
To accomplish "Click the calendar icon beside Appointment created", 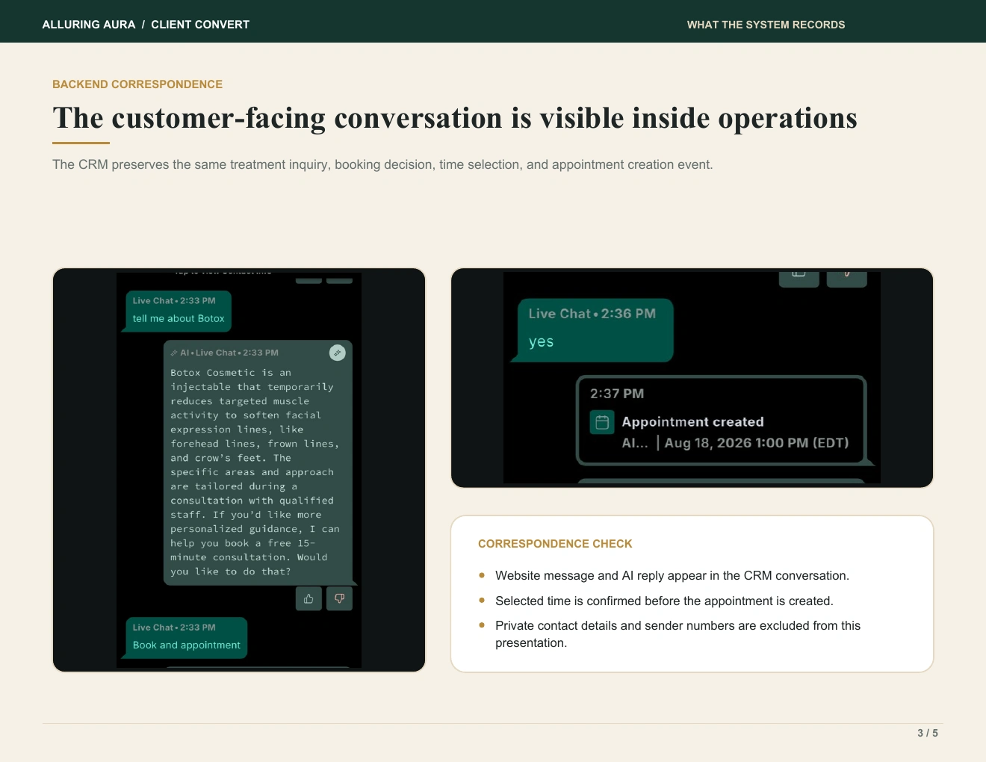I will click(602, 422).
